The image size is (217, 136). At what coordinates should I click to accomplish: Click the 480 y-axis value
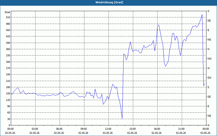point(8,24)
